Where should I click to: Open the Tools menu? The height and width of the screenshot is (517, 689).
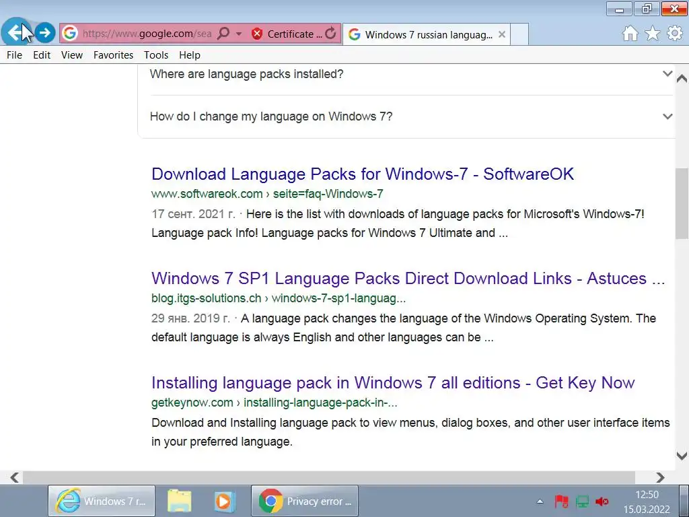156,55
